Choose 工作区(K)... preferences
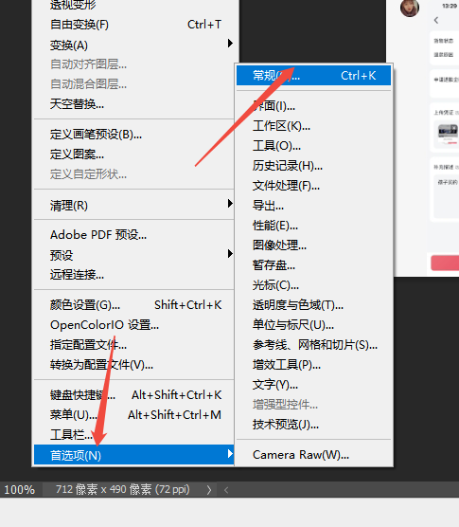Image resolution: width=459 pixels, height=527 pixels. tap(313, 126)
